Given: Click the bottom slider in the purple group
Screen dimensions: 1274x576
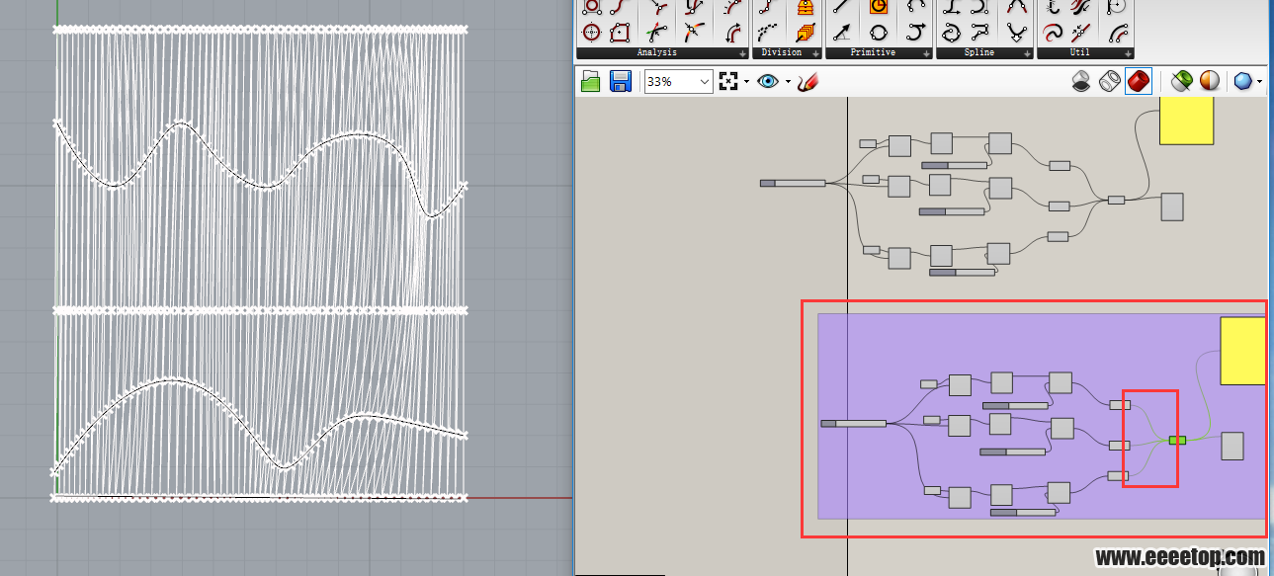Looking at the screenshot, I should coord(1023,512).
